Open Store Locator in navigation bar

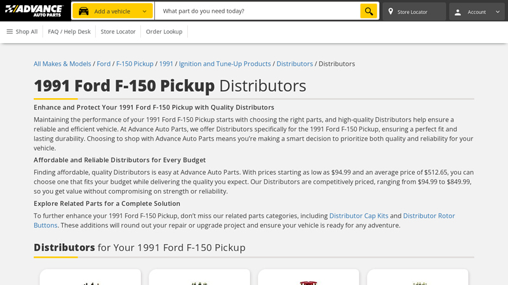(118, 32)
